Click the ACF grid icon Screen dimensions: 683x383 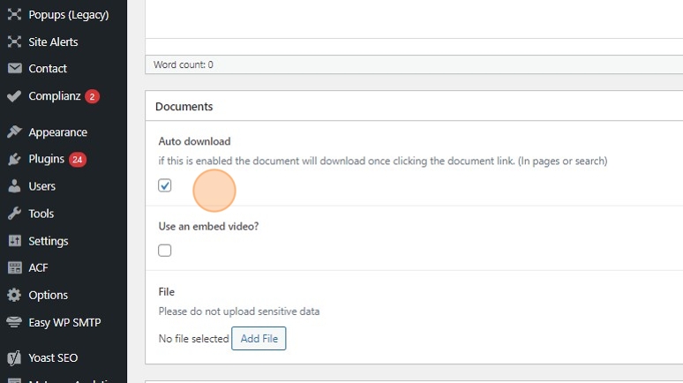coord(14,268)
